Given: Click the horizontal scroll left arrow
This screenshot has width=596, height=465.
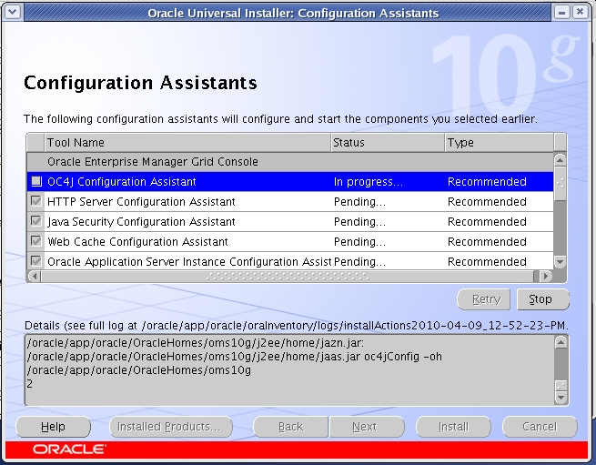Looking at the screenshot, I should point(35,276).
